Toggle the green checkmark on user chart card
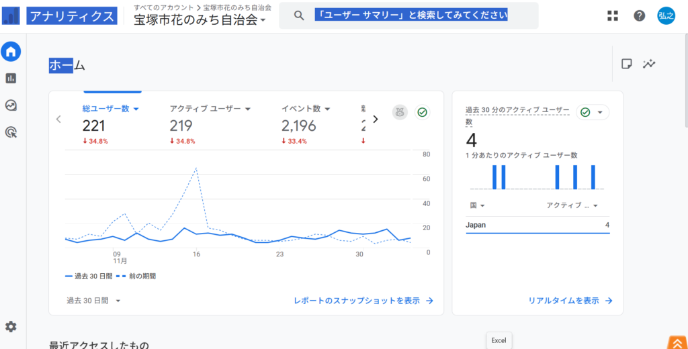The height and width of the screenshot is (349, 688). pos(422,112)
